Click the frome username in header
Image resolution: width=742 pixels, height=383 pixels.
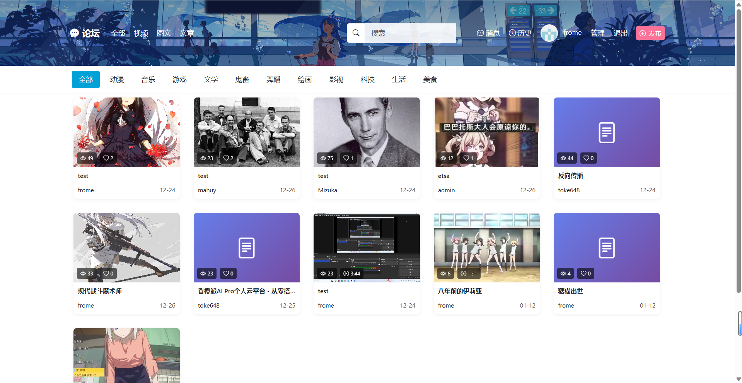[573, 33]
